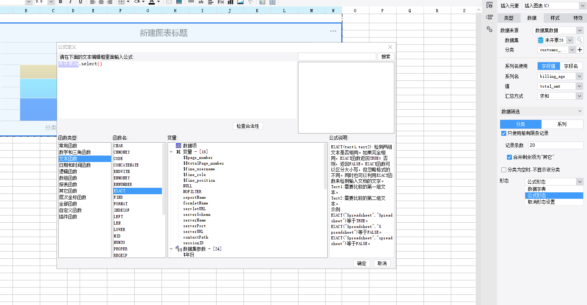Click the table grid toolbar icon

pyautogui.click(x=179, y=2)
